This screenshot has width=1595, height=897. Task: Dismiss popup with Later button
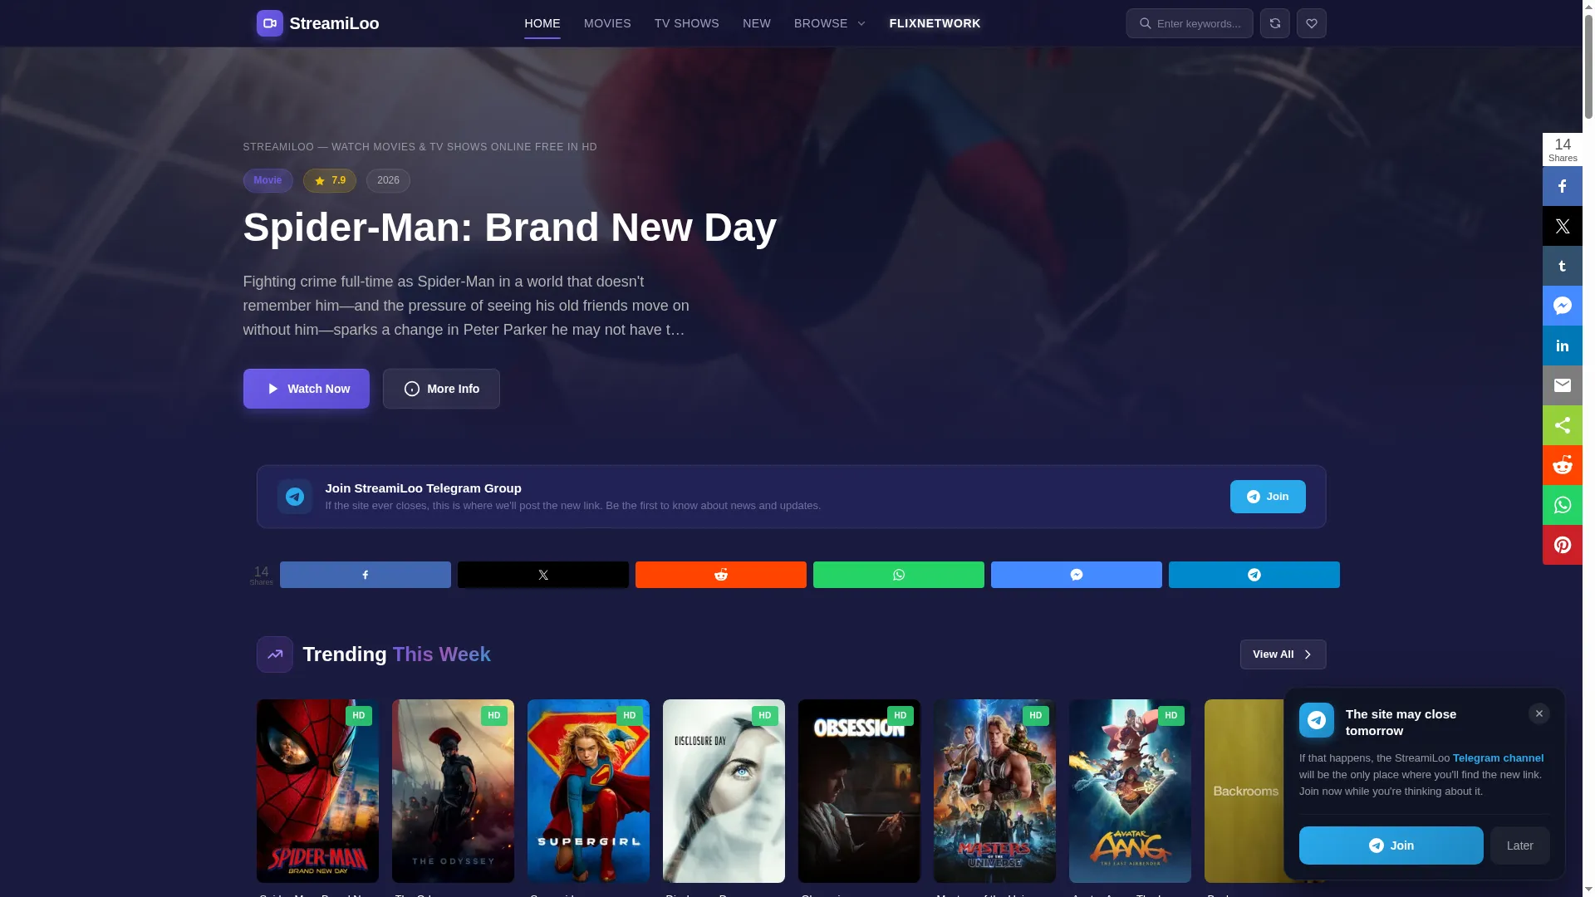coord(1520,846)
